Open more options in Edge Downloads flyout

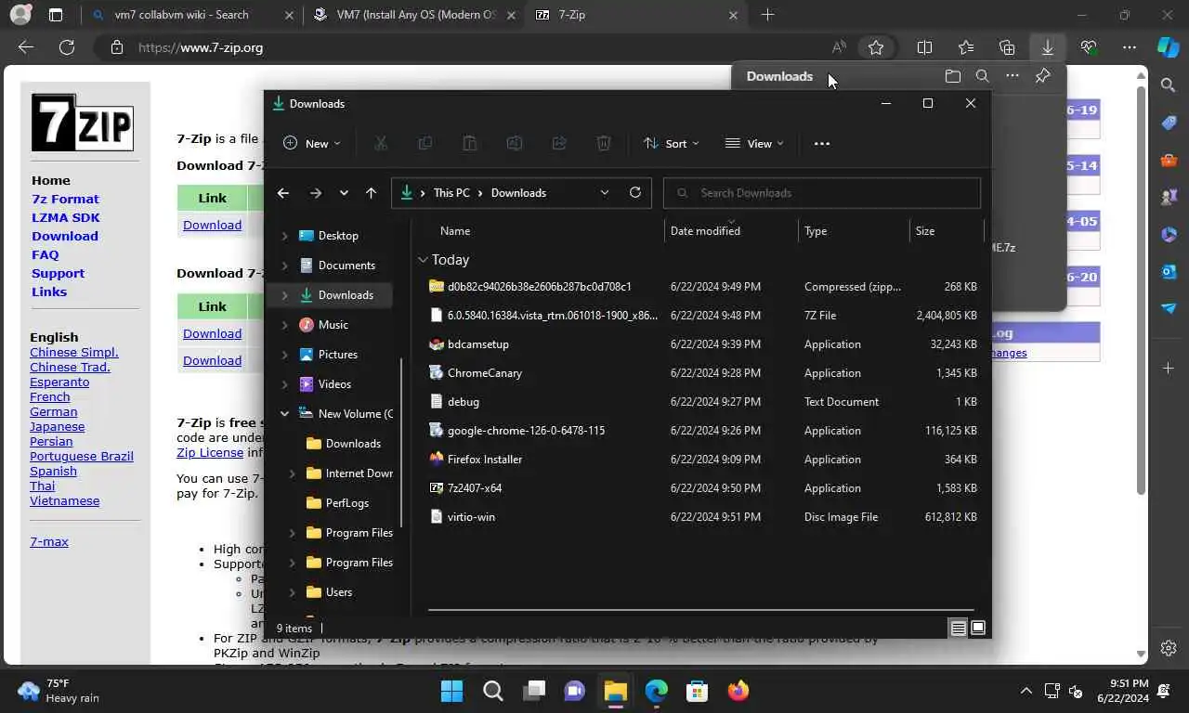click(1013, 76)
